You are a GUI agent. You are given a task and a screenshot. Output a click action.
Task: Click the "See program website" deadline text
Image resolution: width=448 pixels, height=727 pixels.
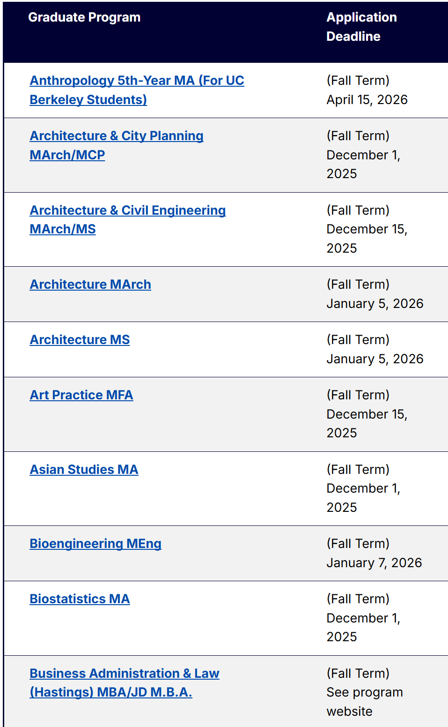click(364, 702)
